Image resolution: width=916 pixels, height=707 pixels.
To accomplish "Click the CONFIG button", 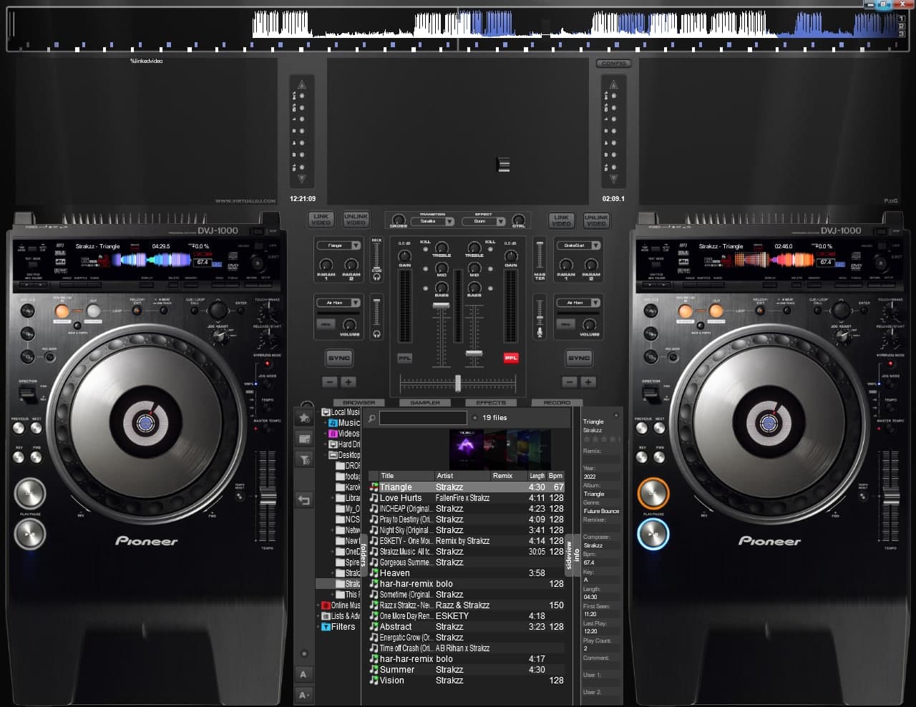I will pyautogui.click(x=614, y=63).
